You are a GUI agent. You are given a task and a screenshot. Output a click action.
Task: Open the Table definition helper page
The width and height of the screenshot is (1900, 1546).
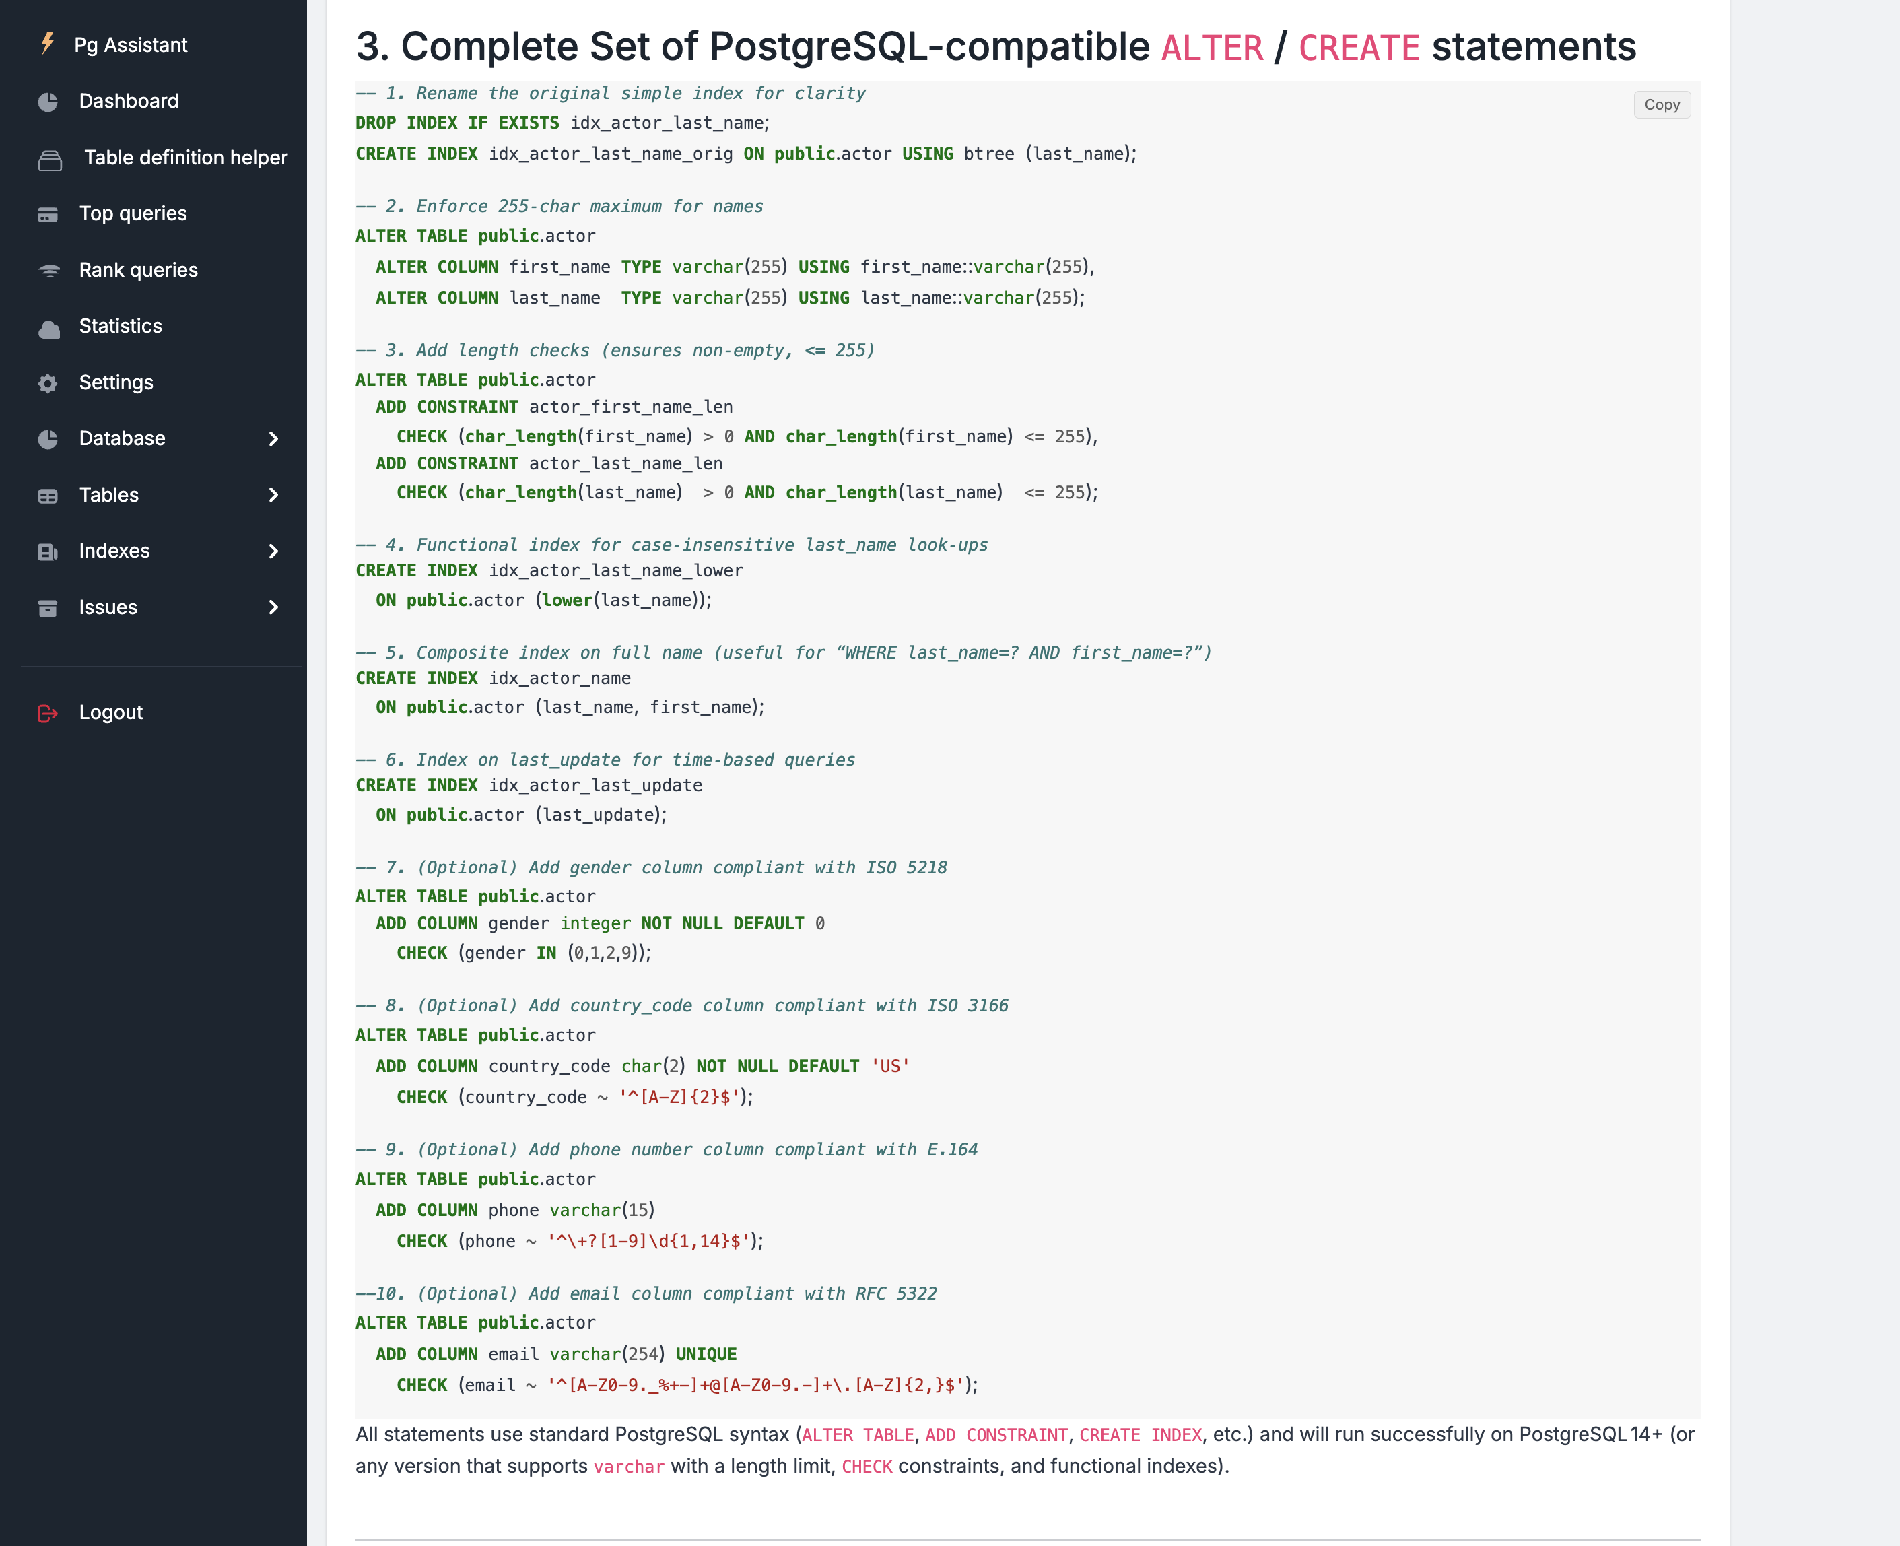point(185,158)
